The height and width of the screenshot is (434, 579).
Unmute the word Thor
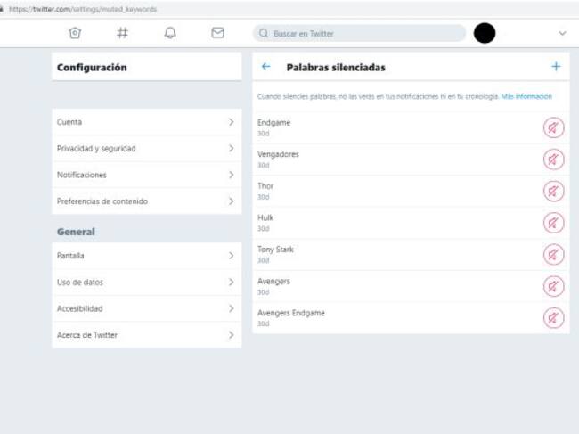point(553,191)
